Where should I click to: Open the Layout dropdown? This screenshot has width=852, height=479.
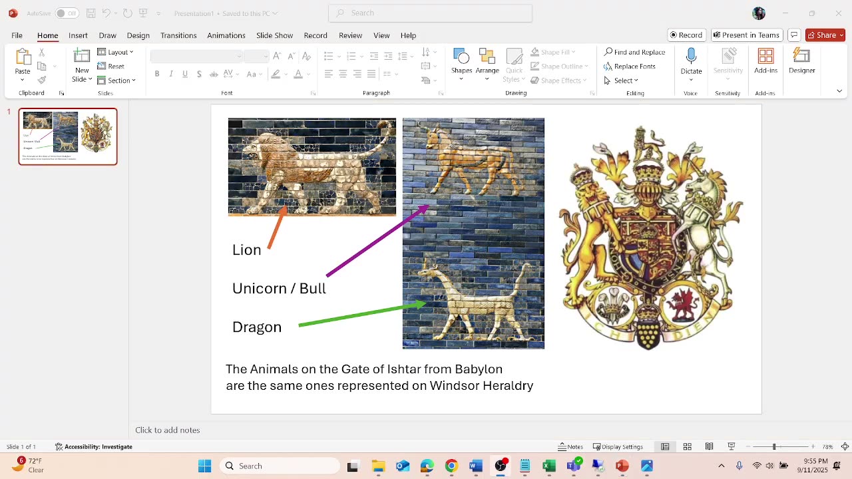click(x=115, y=52)
